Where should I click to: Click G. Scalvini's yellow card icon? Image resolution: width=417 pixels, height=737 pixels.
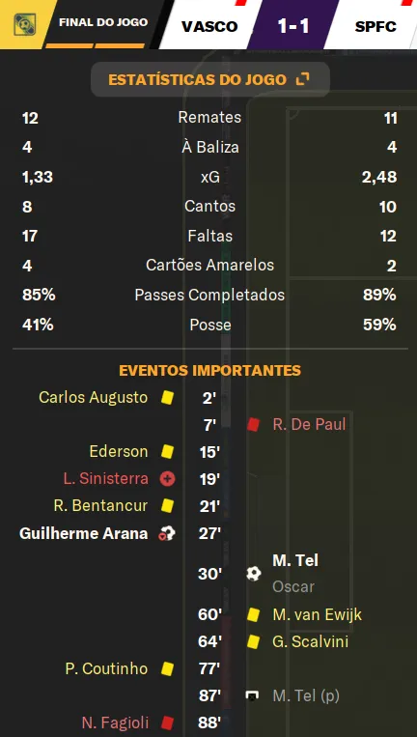(x=254, y=641)
